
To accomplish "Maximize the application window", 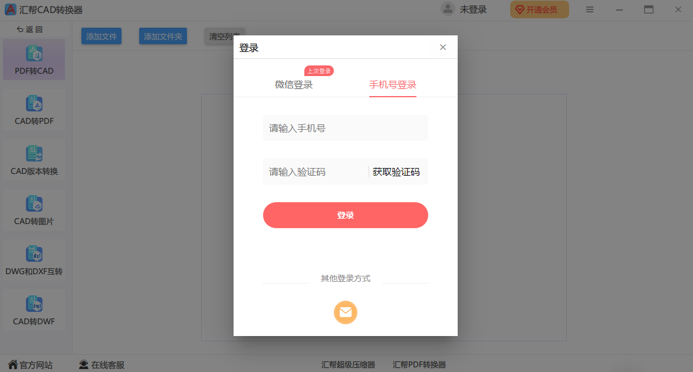I will click(x=648, y=9).
